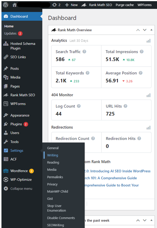Open Reading settings submenu item

pyautogui.click(x=53, y=162)
